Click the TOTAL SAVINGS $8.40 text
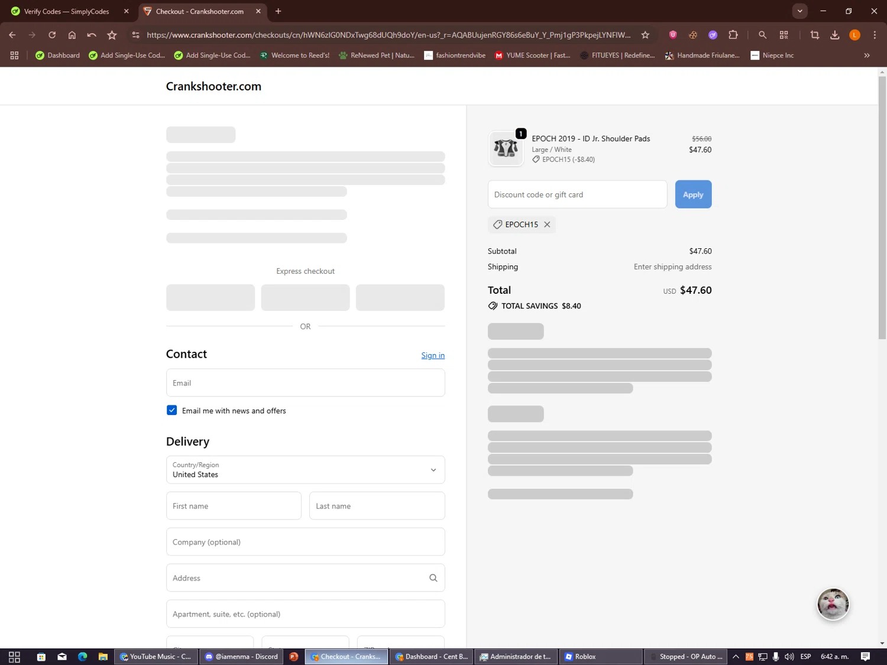 [541, 306]
